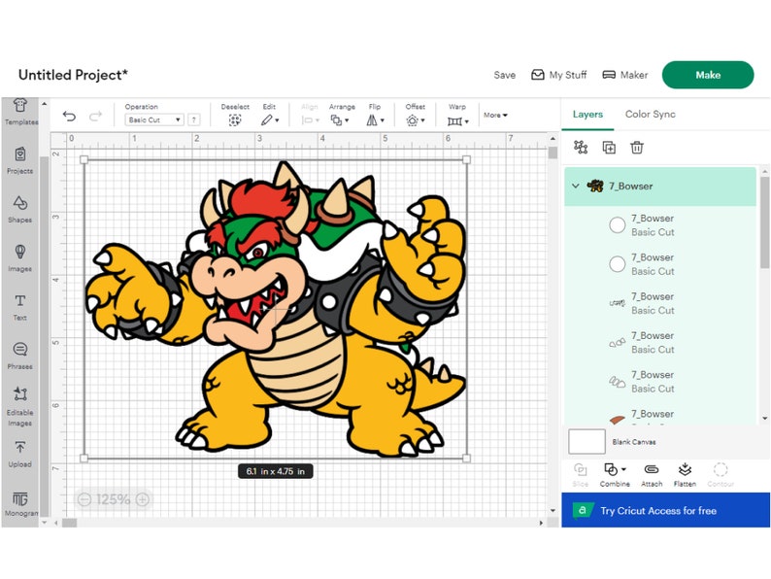This screenshot has height=579, width=771.
Task: Delete selected layer with trash icon
Action: (637, 147)
